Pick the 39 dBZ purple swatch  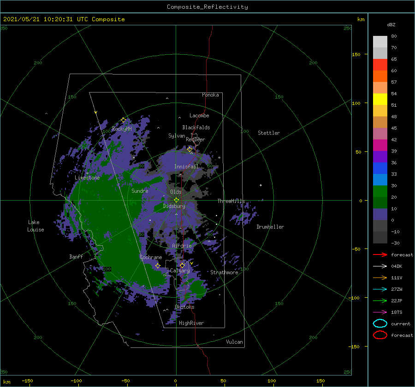(380, 156)
